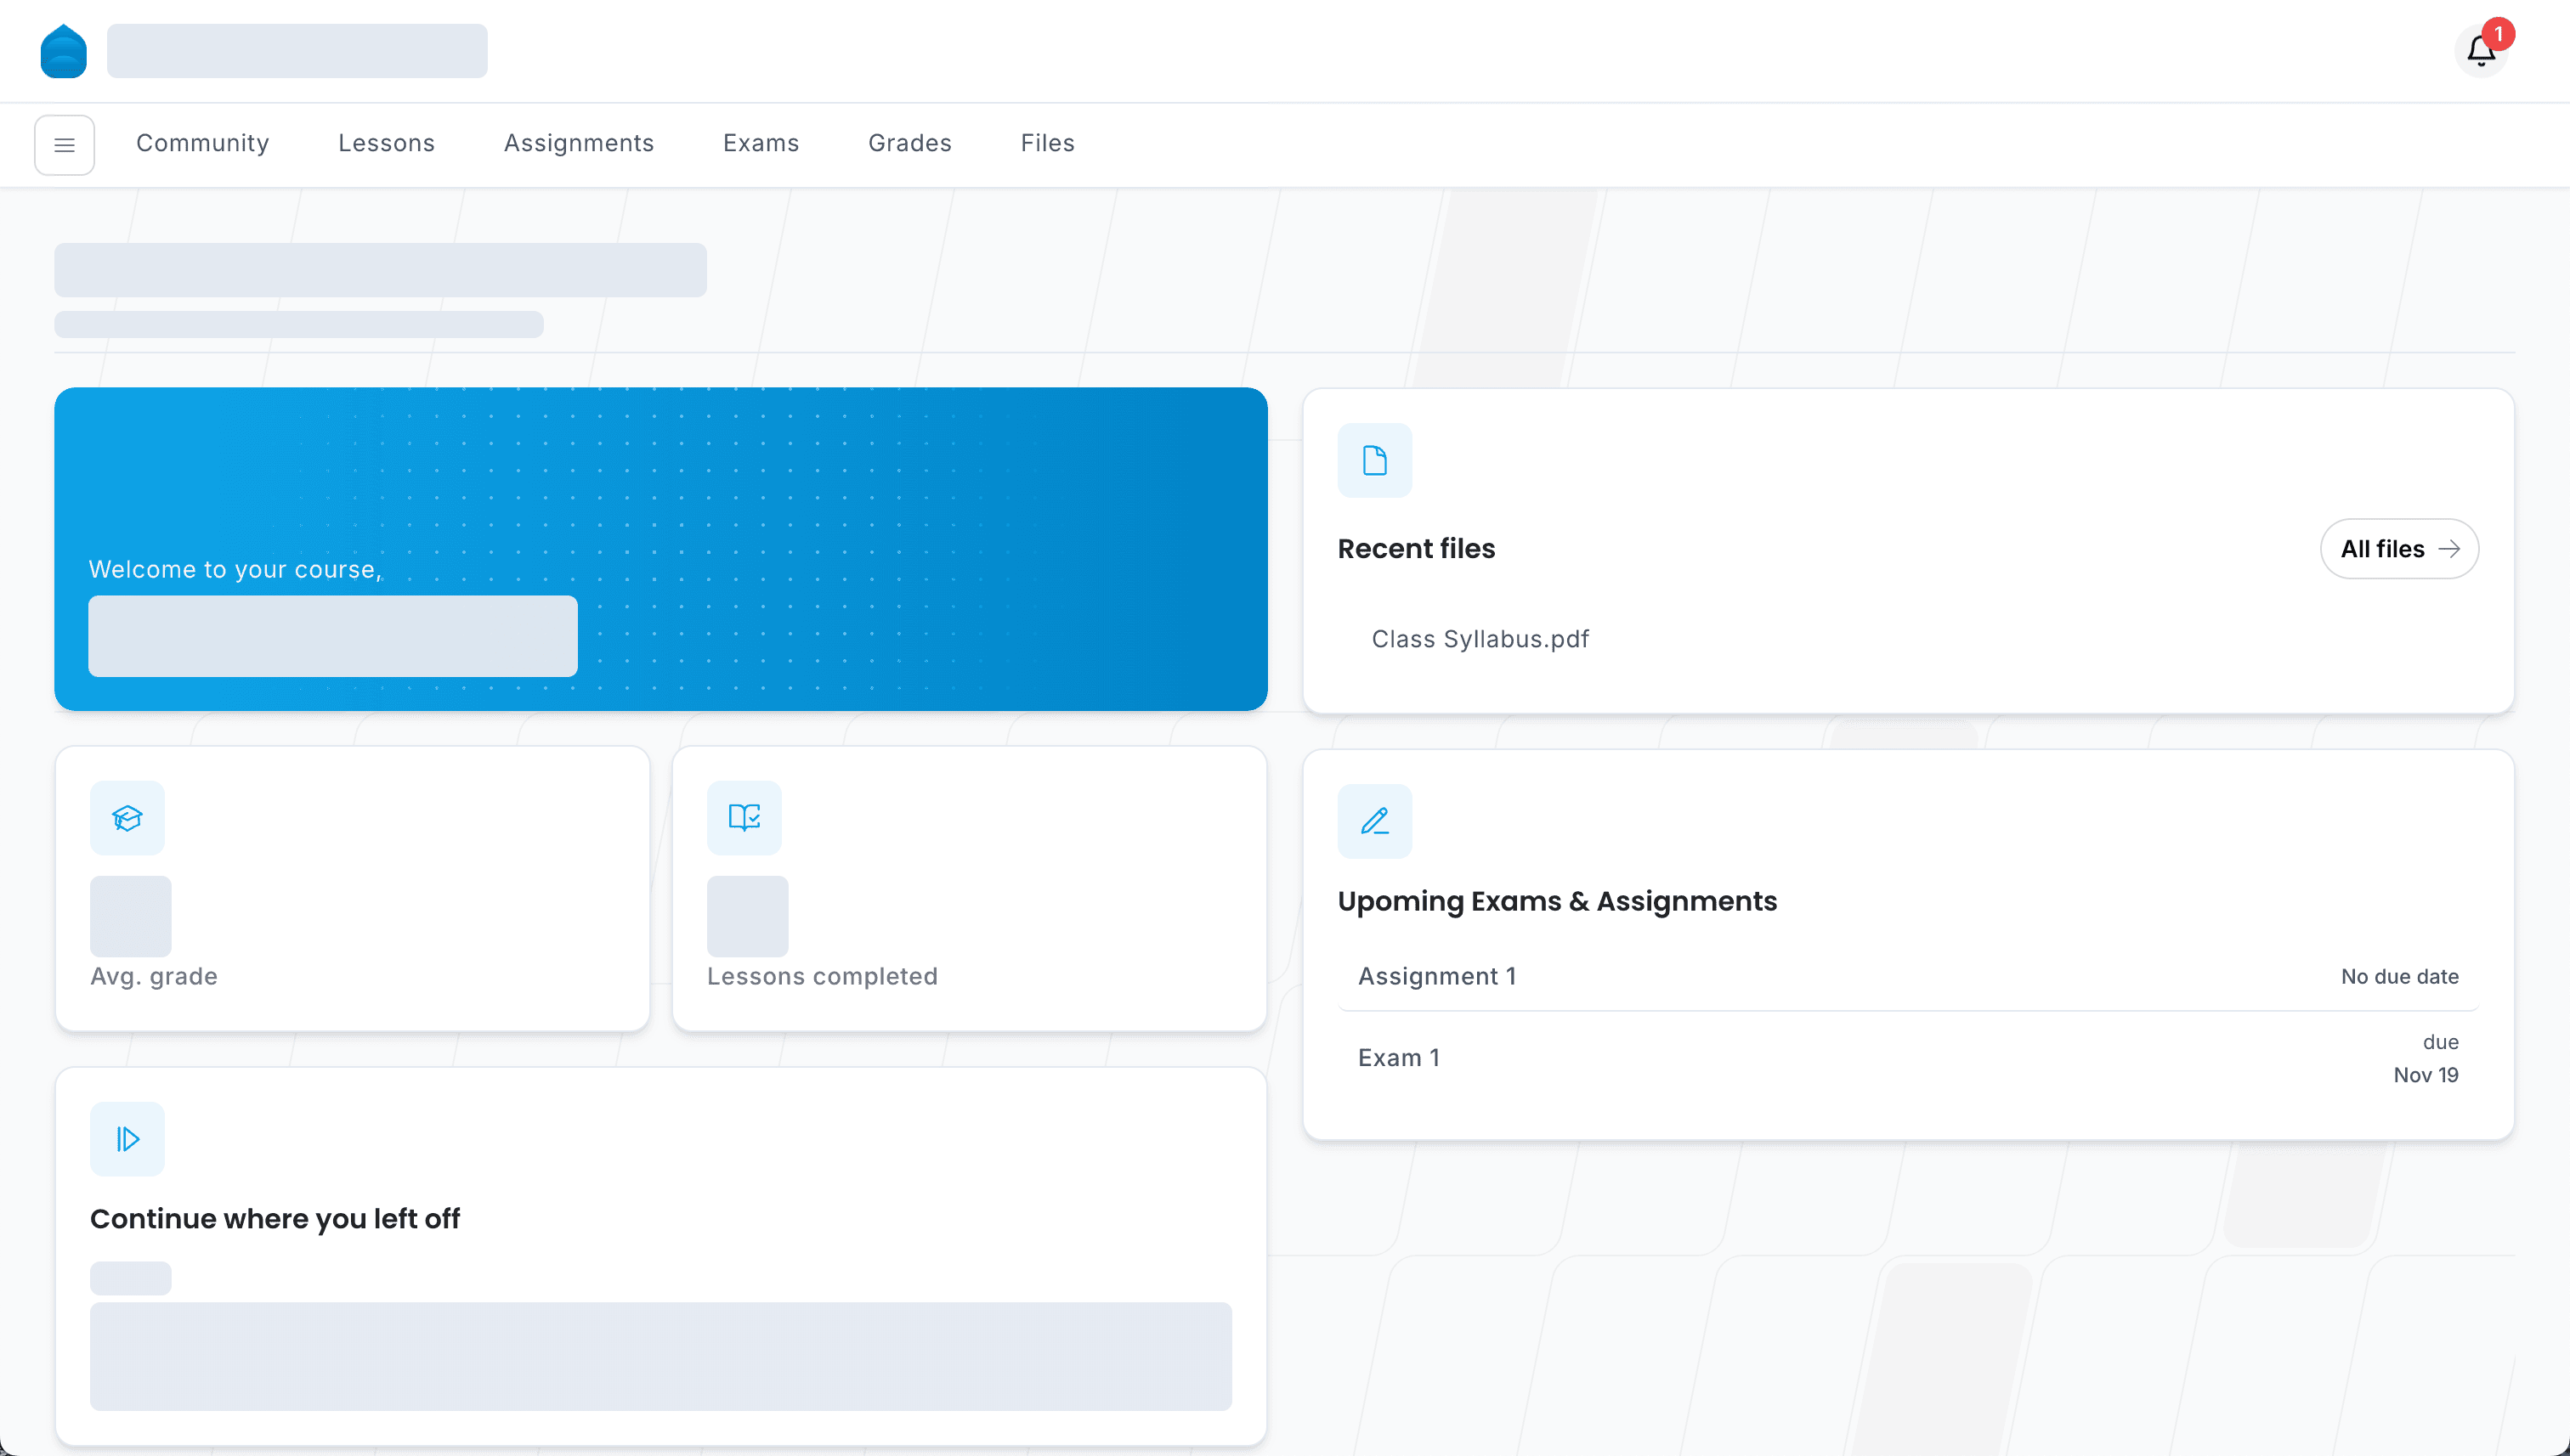Click the document icon above Recent files
This screenshot has width=2570, height=1456.
coord(1374,460)
